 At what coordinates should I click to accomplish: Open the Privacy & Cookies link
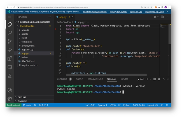coord(118,12)
